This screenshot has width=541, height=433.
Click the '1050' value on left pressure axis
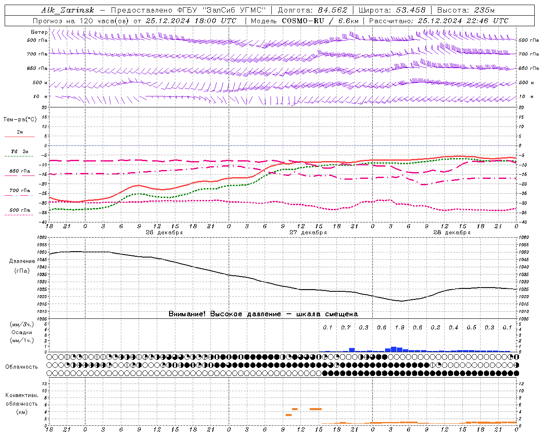click(43, 252)
